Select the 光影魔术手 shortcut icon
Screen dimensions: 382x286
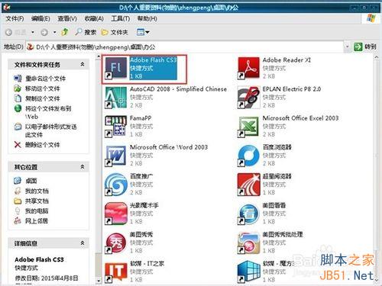116,214
